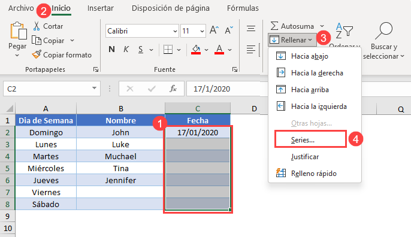Apply cell borders icon

point(168,49)
